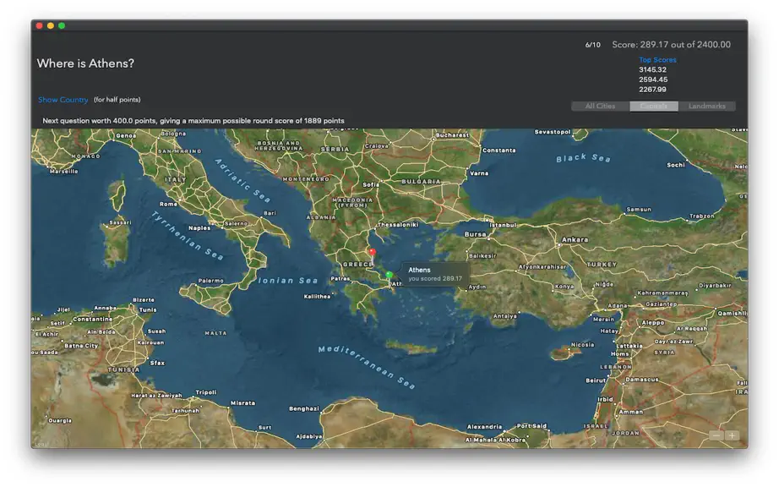The height and width of the screenshot is (487, 779).
Task: Click the green Athens answer pin
Action: 389,276
